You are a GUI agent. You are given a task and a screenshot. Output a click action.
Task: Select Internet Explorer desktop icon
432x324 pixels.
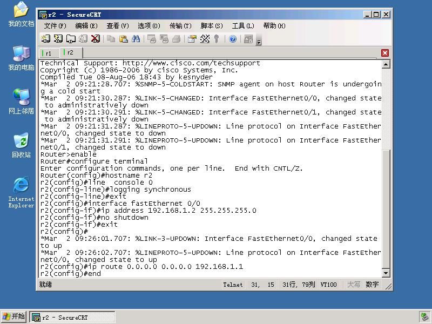pyautogui.click(x=21, y=192)
